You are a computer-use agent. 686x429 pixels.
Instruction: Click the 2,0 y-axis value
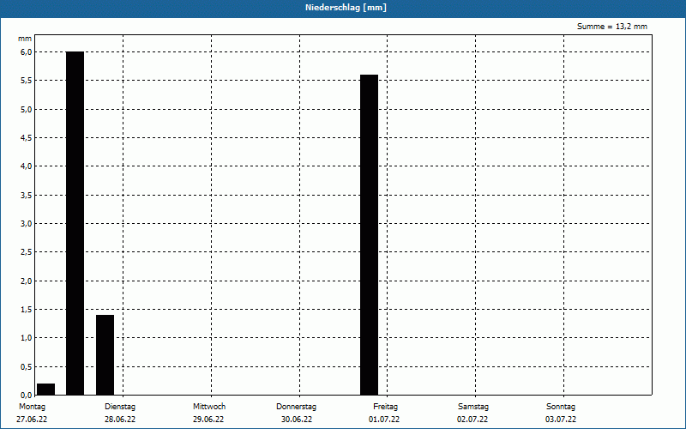coord(27,281)
